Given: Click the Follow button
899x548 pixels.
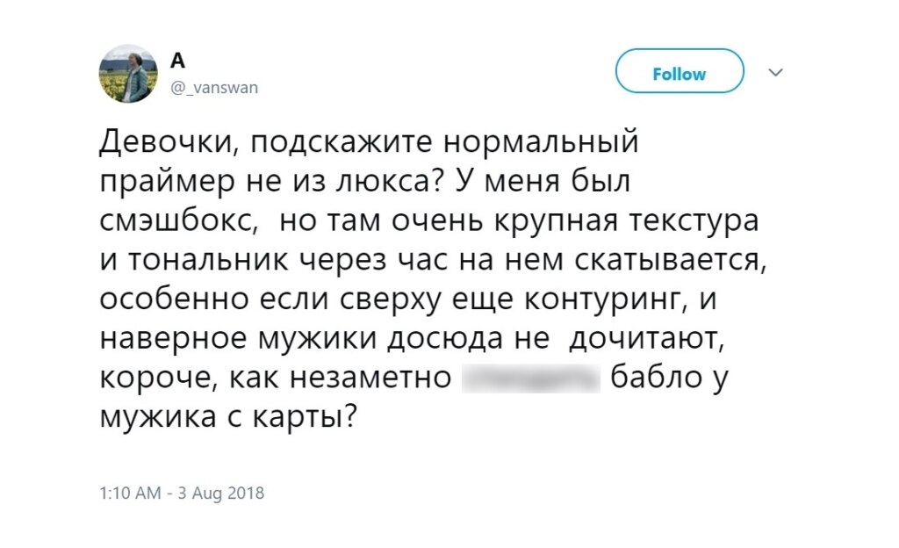Looking at the screenshot, I should pyautogui.click(x=680, y=74).
